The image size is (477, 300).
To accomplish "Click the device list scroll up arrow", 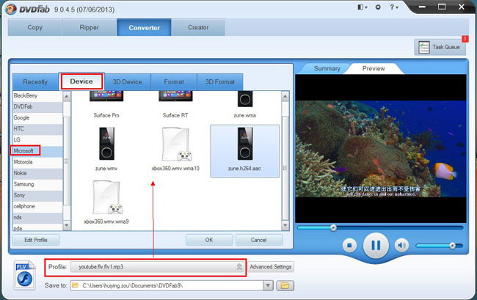I will click(x=67, y=97).
